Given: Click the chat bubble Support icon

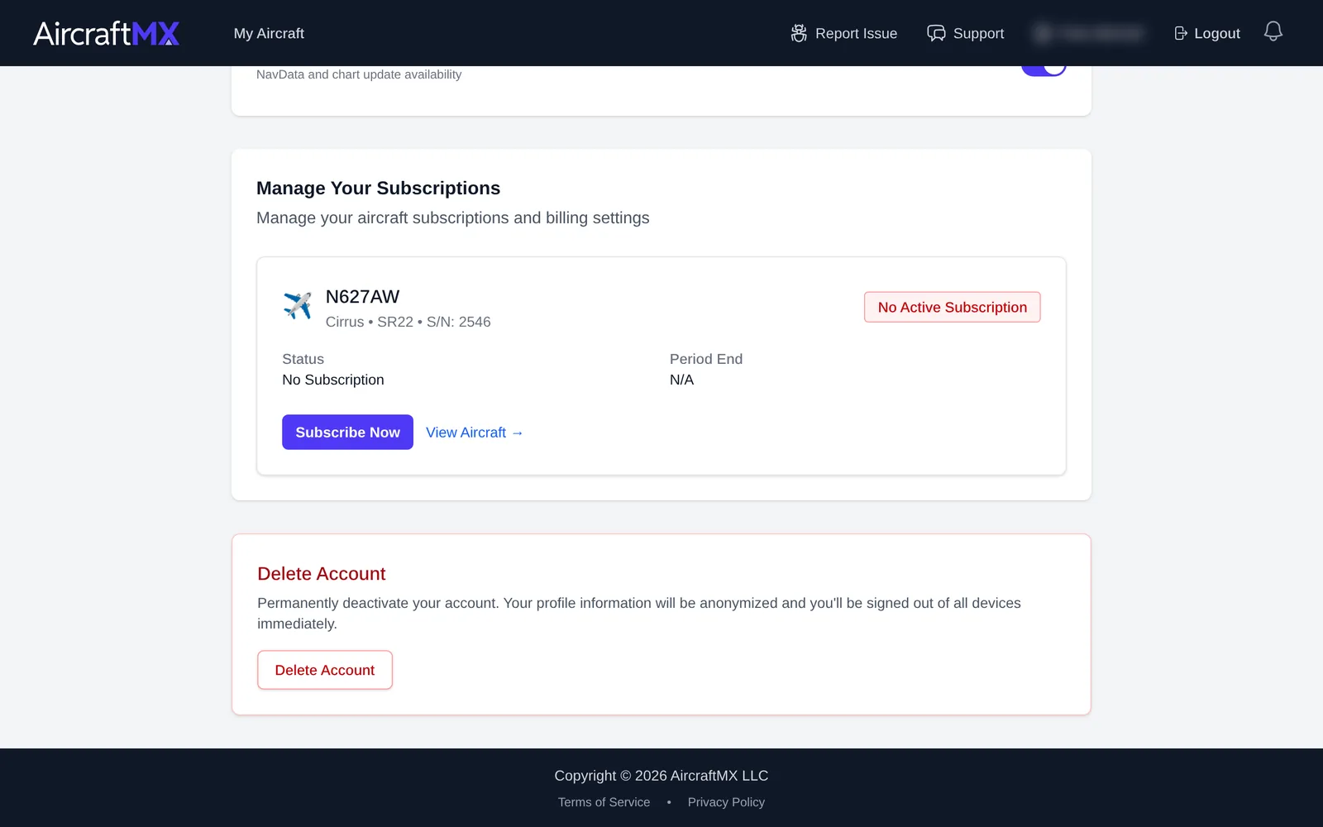Looking at the screenshot, I should [x=936, y=33].
